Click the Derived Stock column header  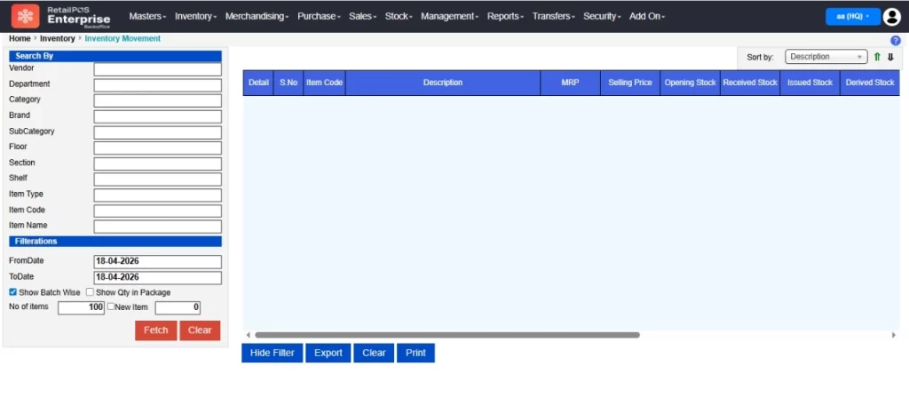(x=870, y=83)
